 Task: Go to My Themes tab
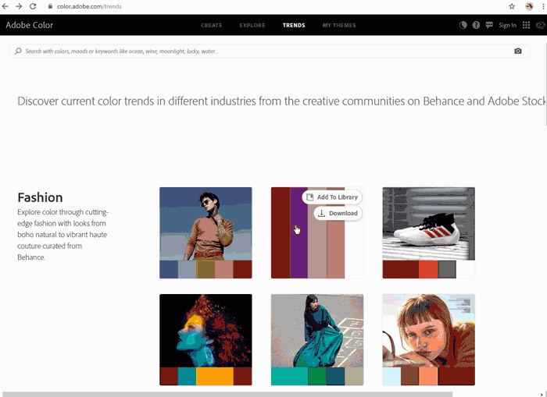[339, 25]
